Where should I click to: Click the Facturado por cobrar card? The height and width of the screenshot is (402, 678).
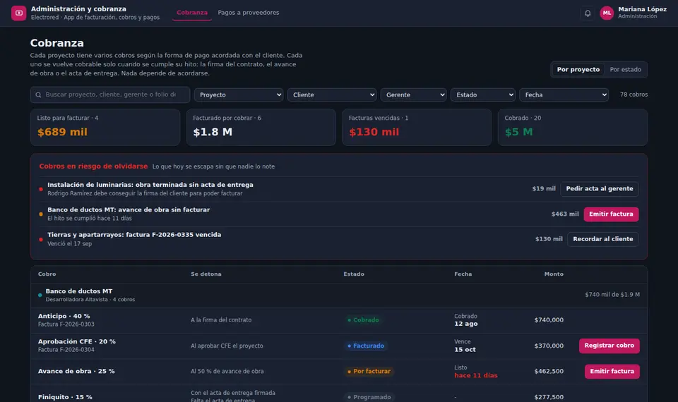point(261,128)
